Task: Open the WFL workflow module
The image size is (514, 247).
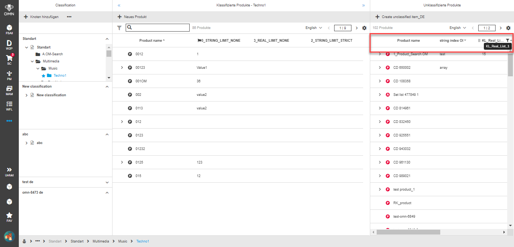Action: point(9,105)
